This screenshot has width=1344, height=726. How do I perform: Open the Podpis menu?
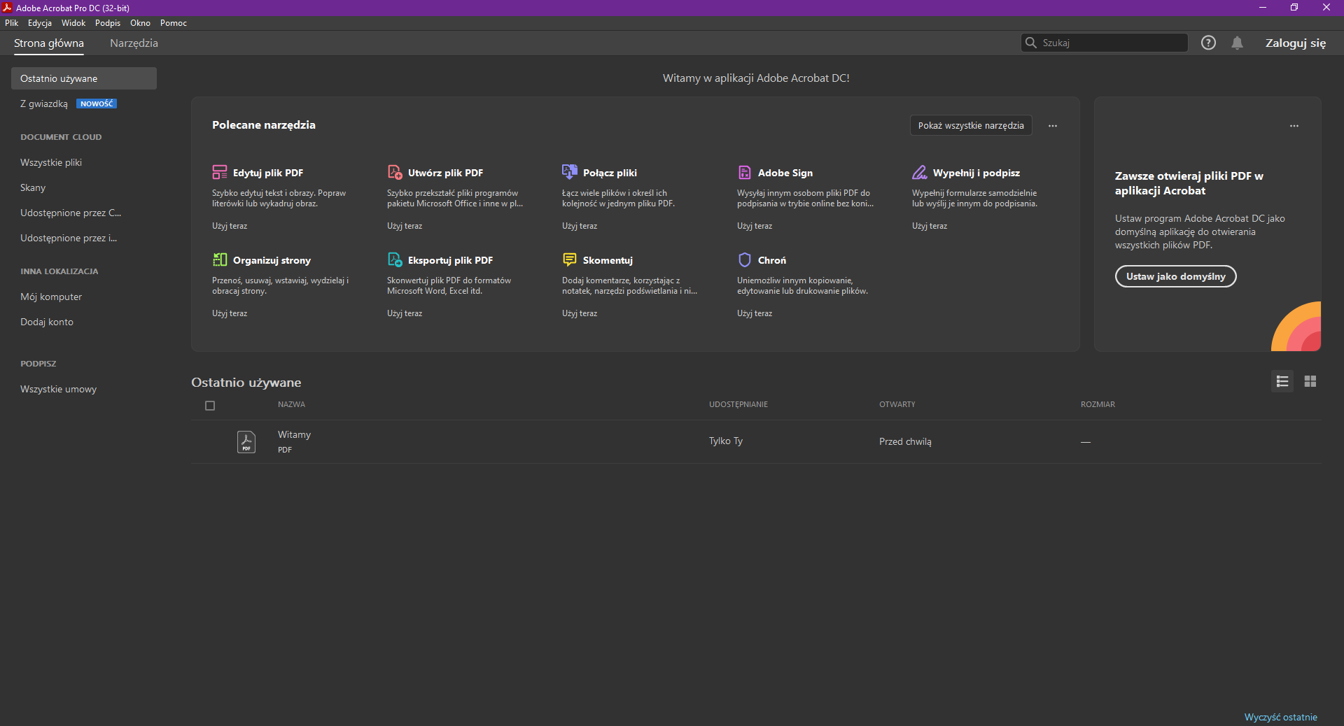108,23
